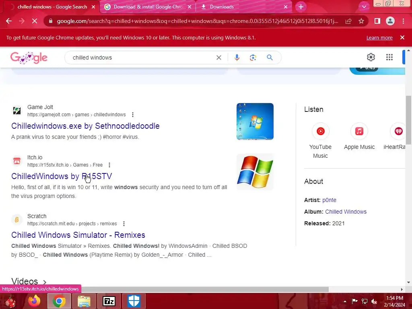Open 7-Zip from the taskbar
Image resolution: width=412 pixels, height=309 pixels.
pyautogui.click(x=109, y=301)
